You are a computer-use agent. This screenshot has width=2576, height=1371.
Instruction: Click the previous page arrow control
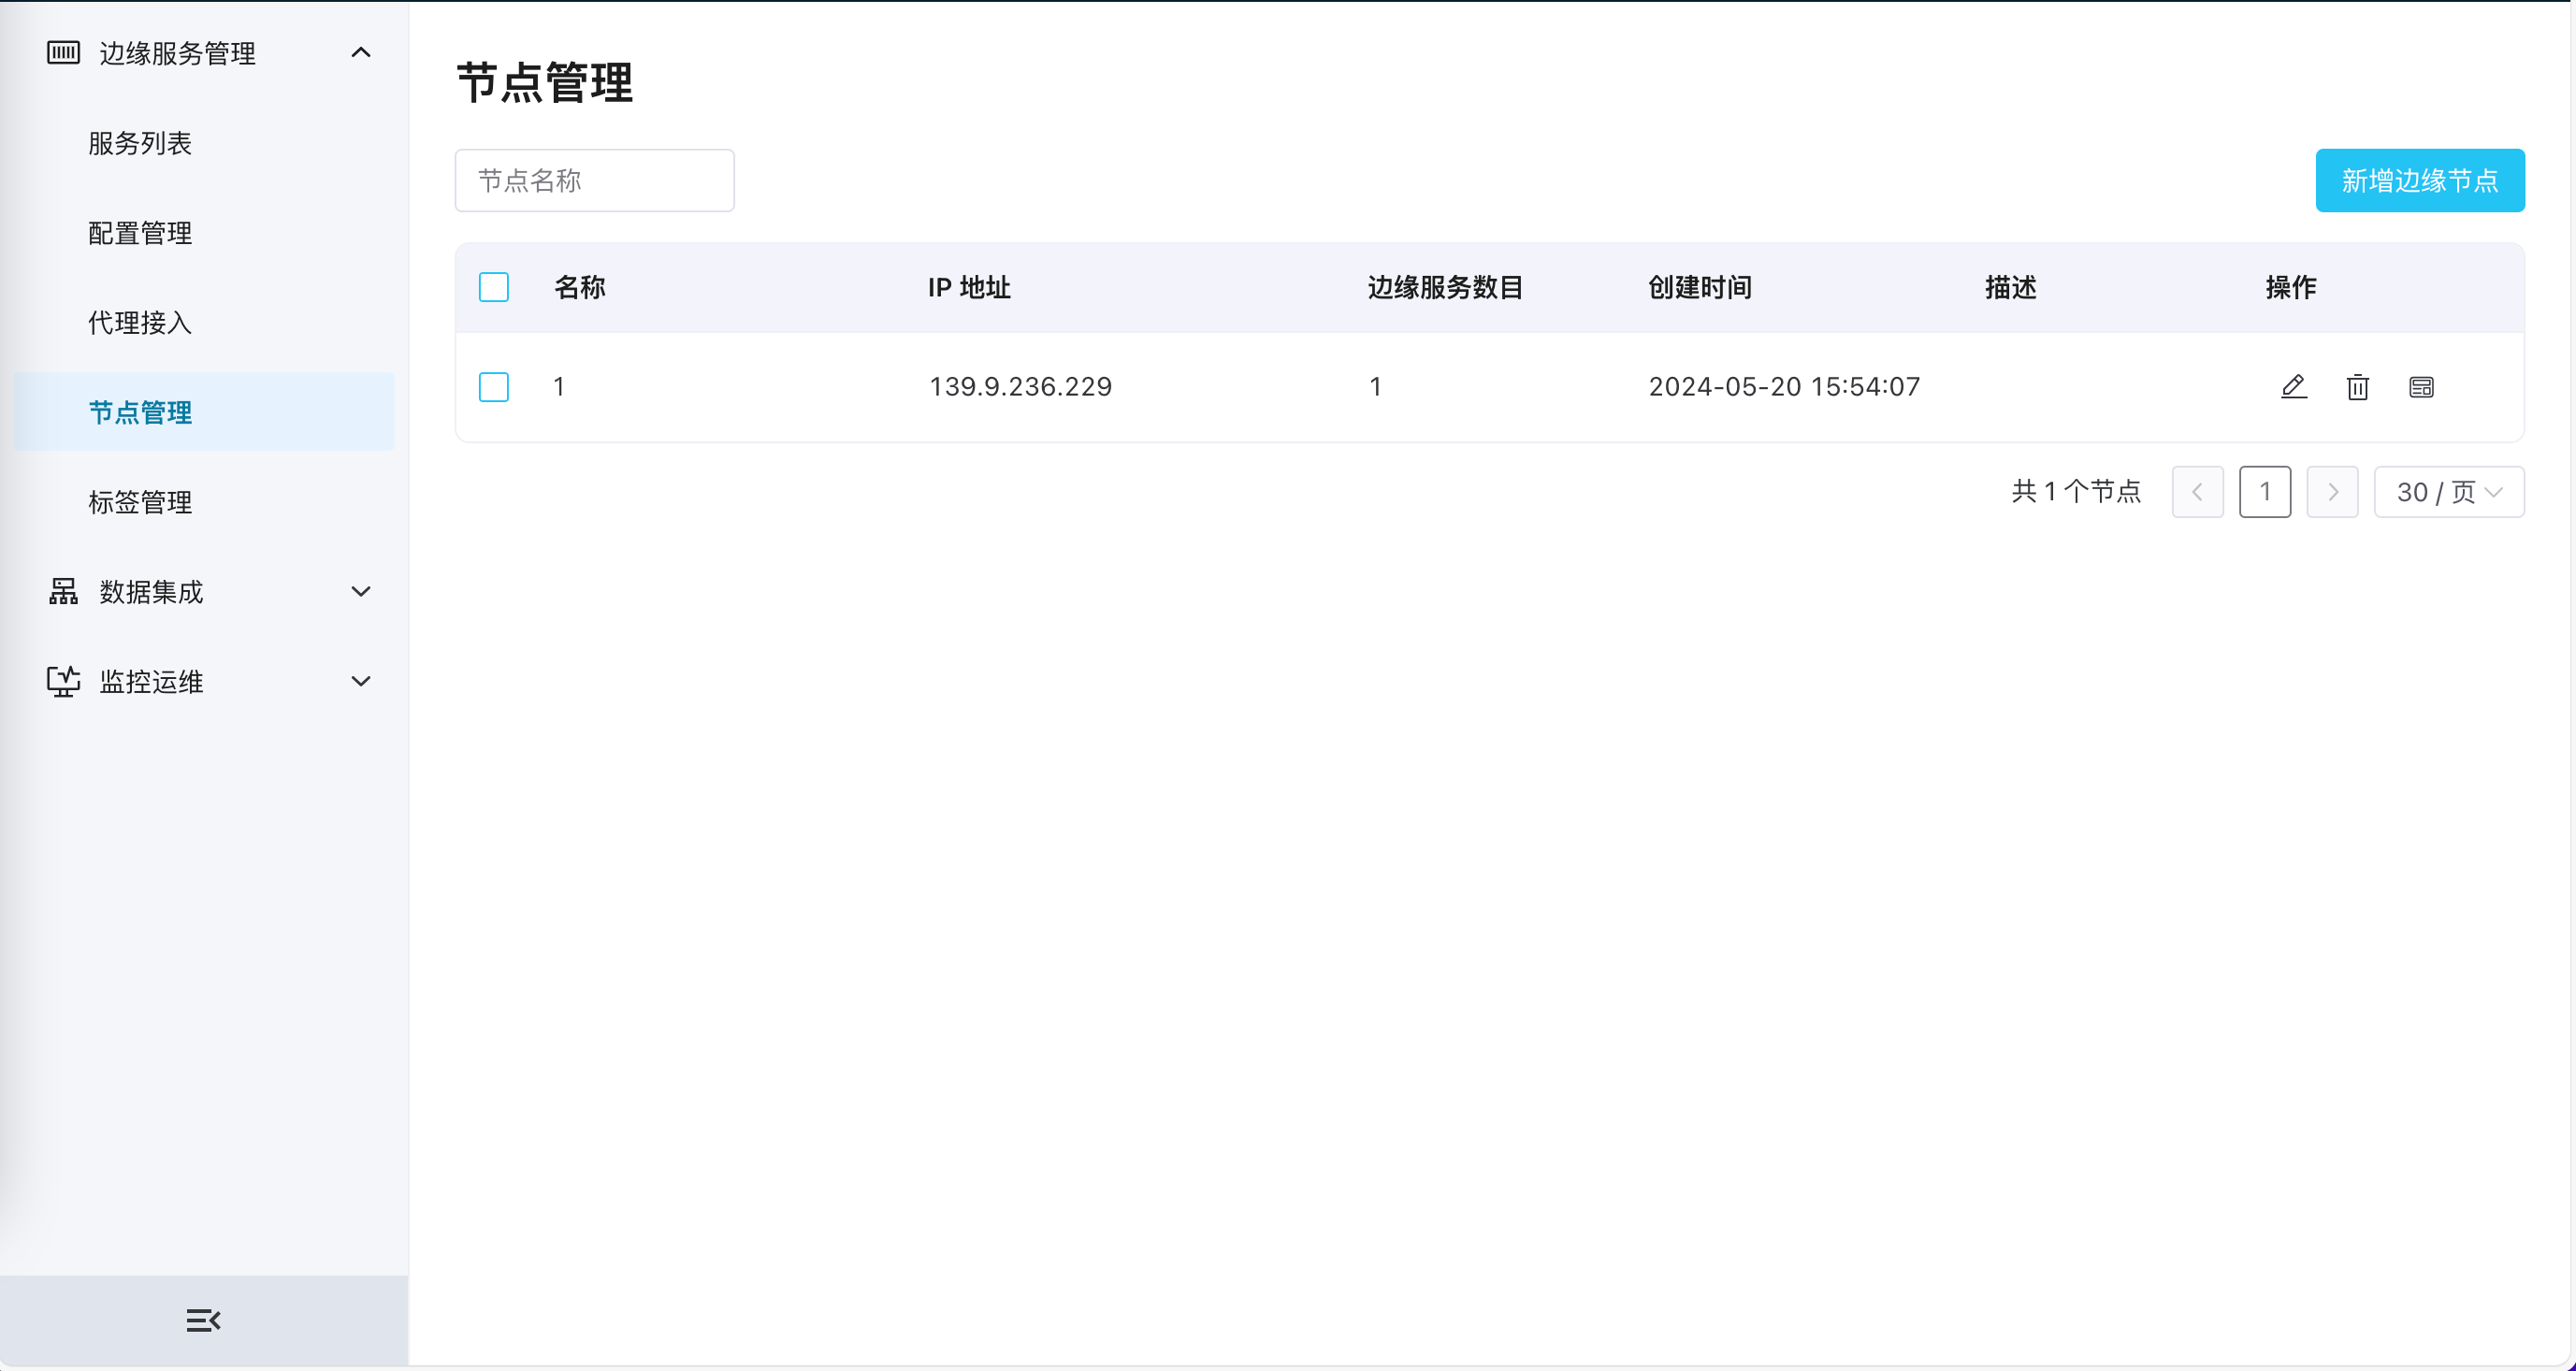pyautogui.click(x=2198, y=491)
